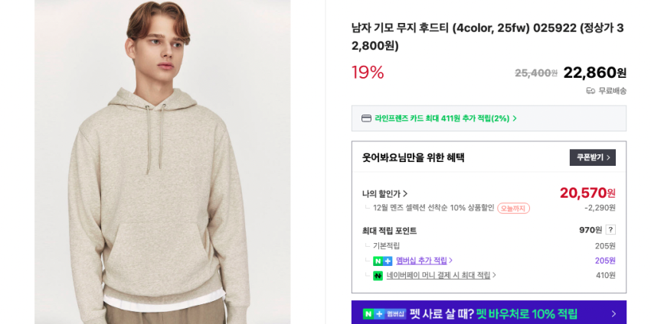
Task: Click the 오늘까지 badge
Action: tap(513, 209)
